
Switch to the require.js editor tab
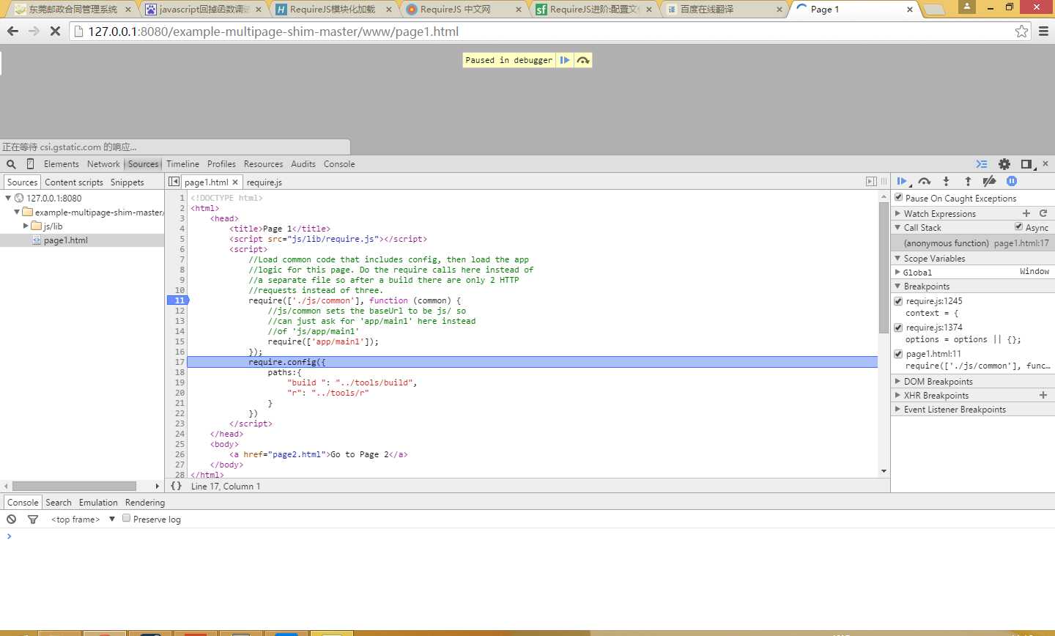point(264,182)
